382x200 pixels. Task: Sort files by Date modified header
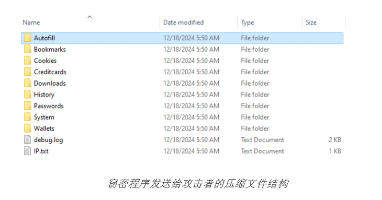184,22
